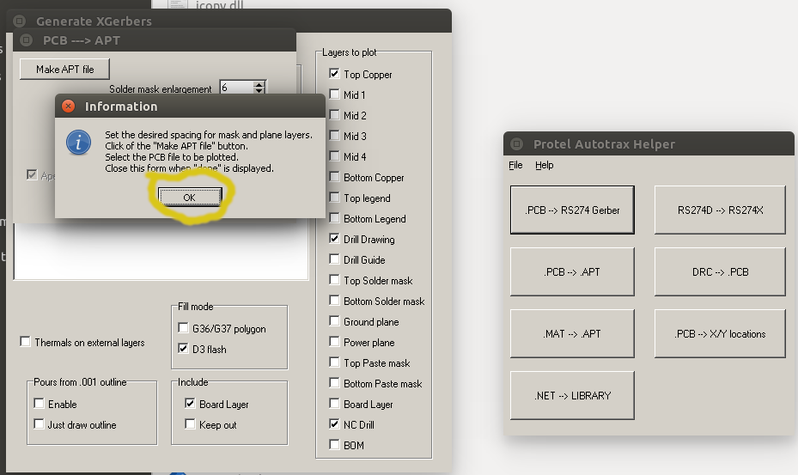Click the Make APT file button
This screenshot has width=798, height=475.
(64, 70)
